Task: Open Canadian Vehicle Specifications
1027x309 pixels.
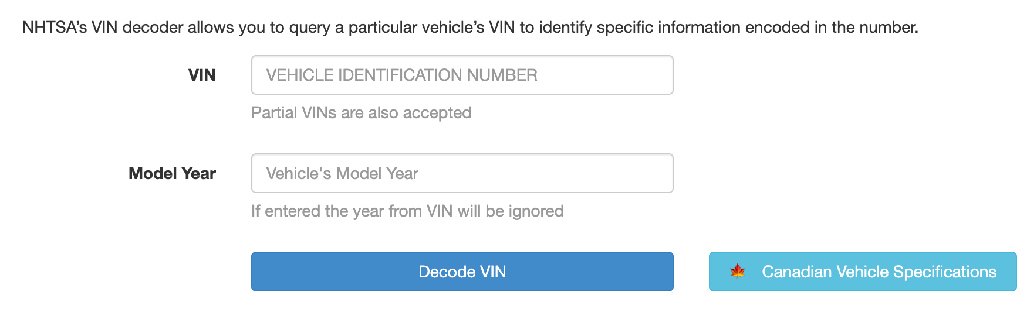Action: (x=863, y=272)
